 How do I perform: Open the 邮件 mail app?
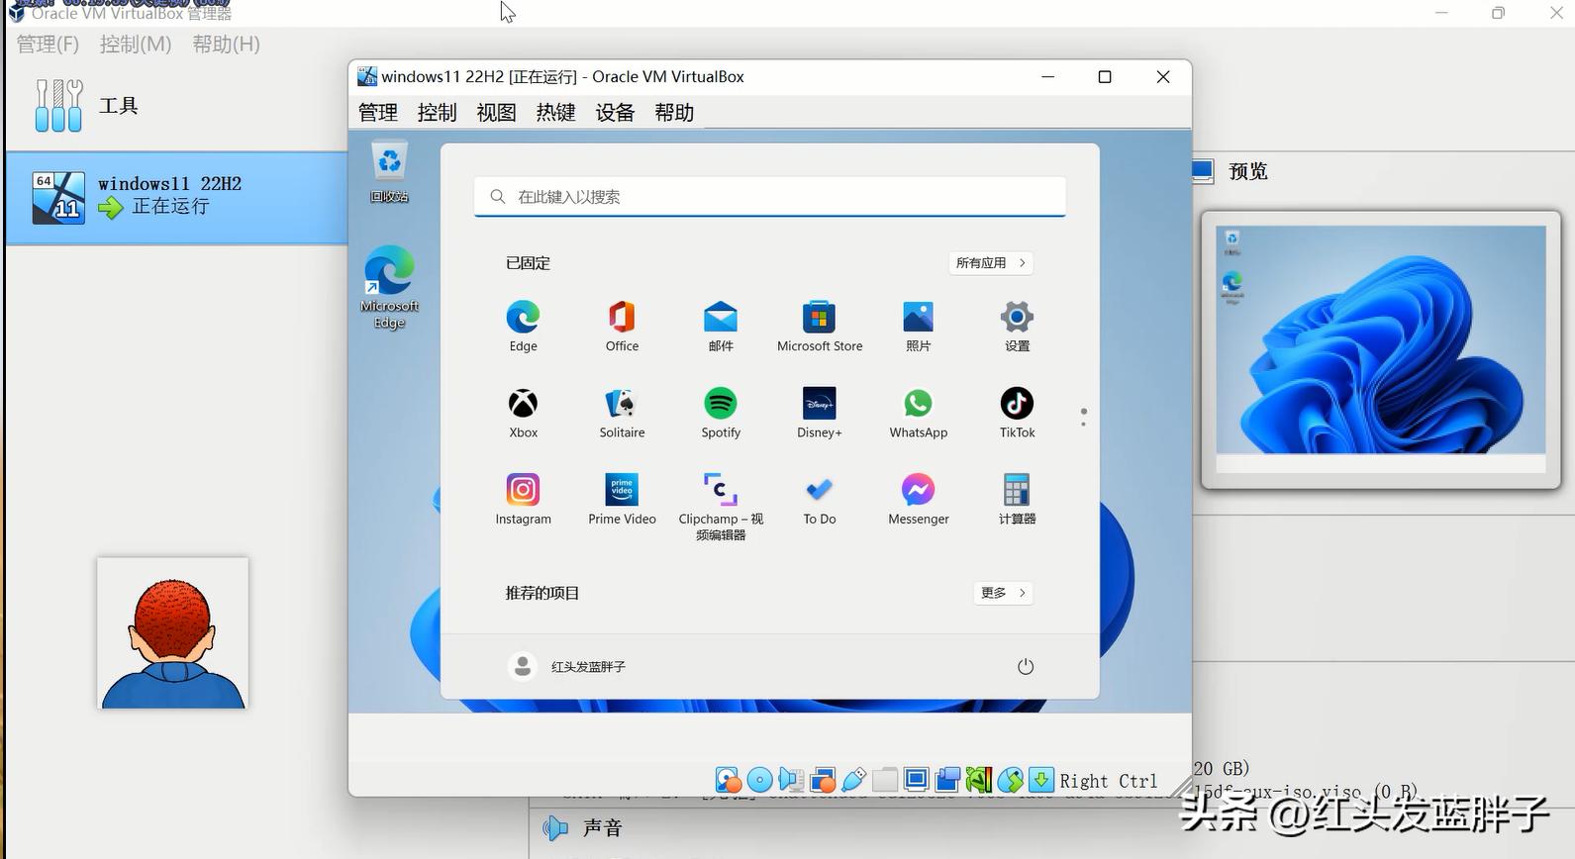[721, 327]
